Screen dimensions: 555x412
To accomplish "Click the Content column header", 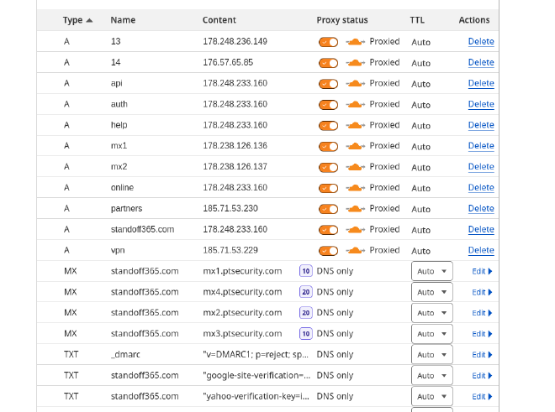I will 219,20.
